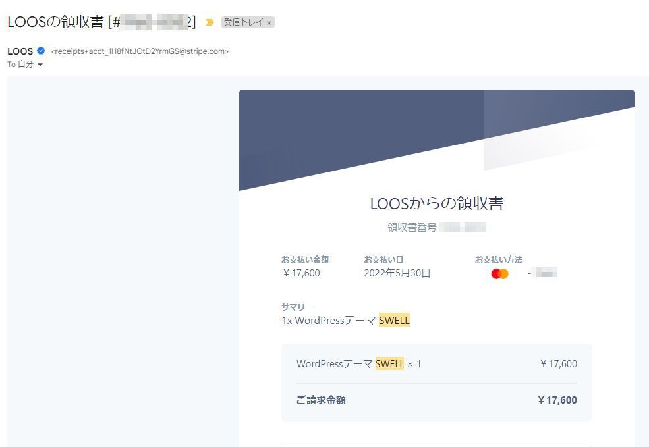Click highlighted SWELL in the line item row

tap(389, 364)
